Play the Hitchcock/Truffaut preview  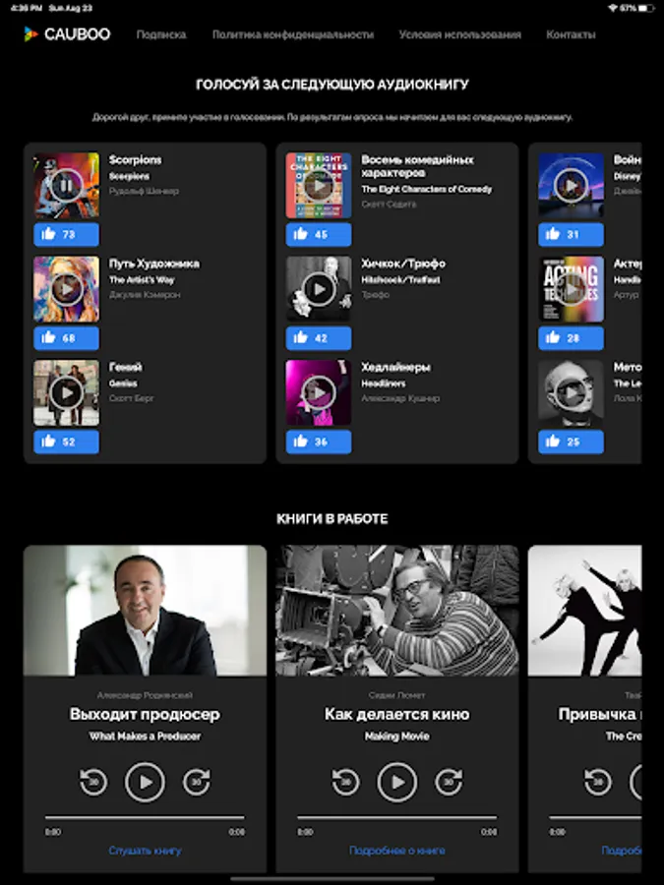click(319, 289)
